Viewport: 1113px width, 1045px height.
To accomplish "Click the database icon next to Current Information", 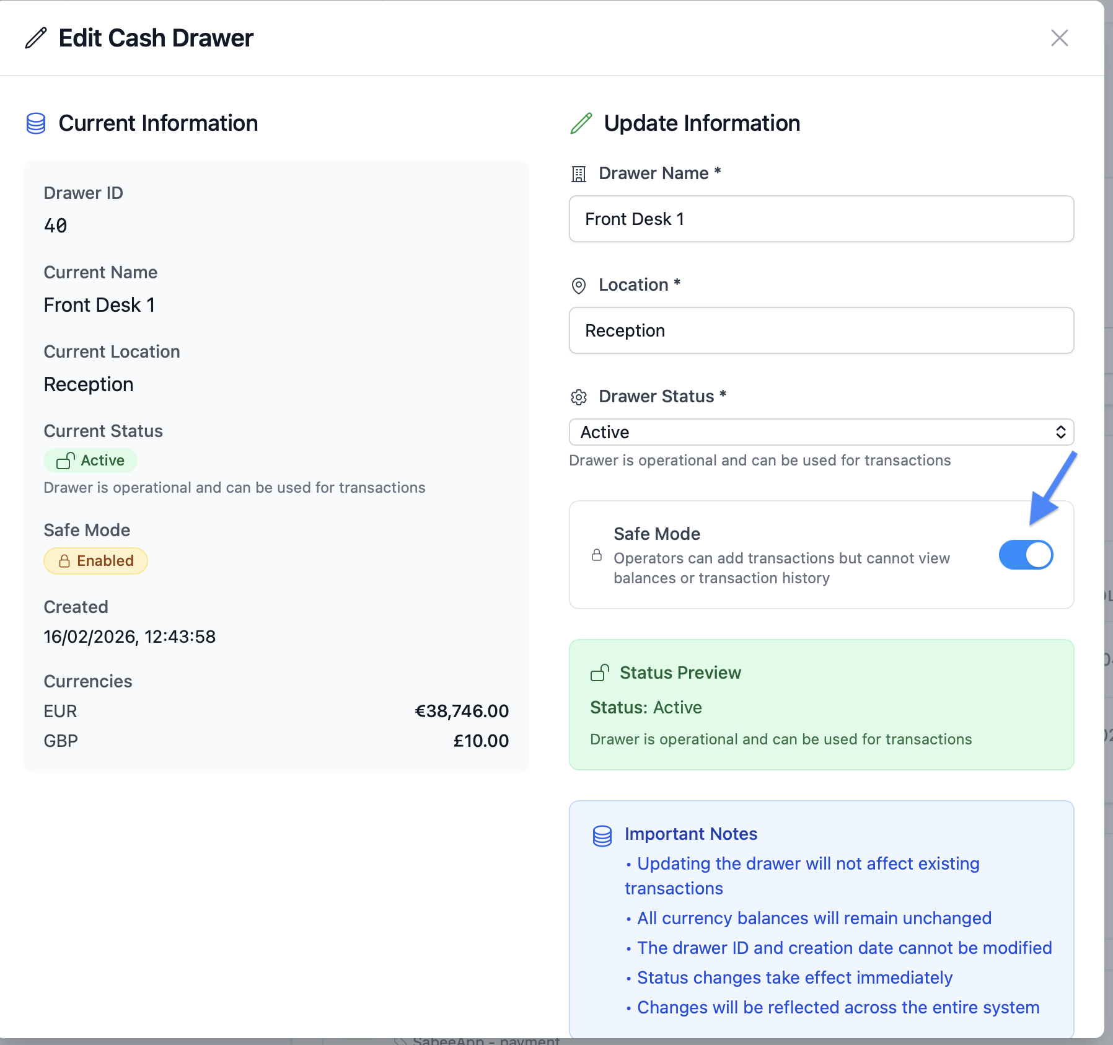I will [36, 123].
